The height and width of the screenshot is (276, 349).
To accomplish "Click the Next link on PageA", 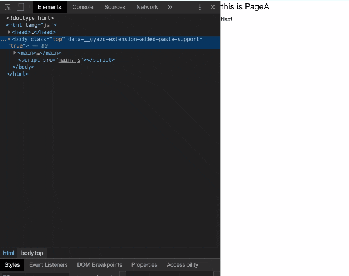I will click(226, 19).
